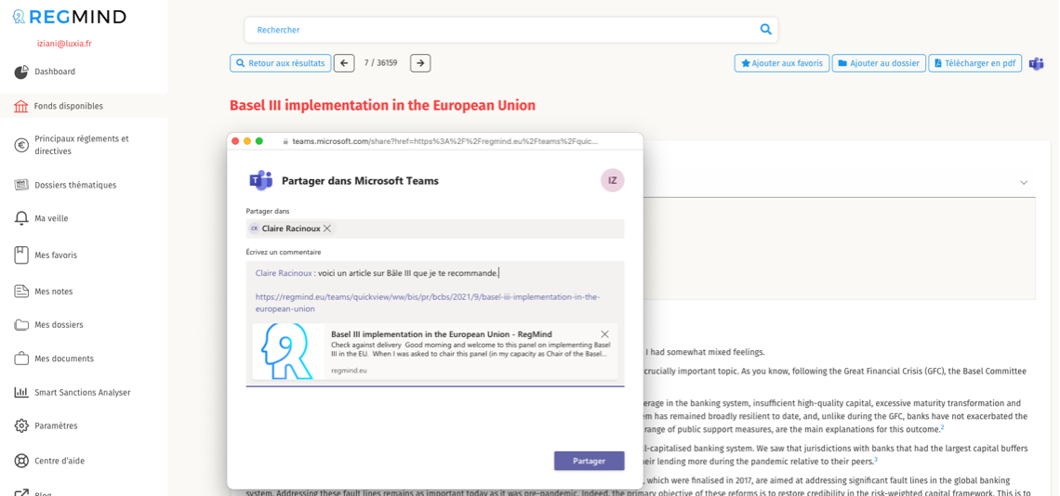The image size is (1060, 496).
Task: Click the iziani@luxia.fr account email
Action: (x=64, y=43)
